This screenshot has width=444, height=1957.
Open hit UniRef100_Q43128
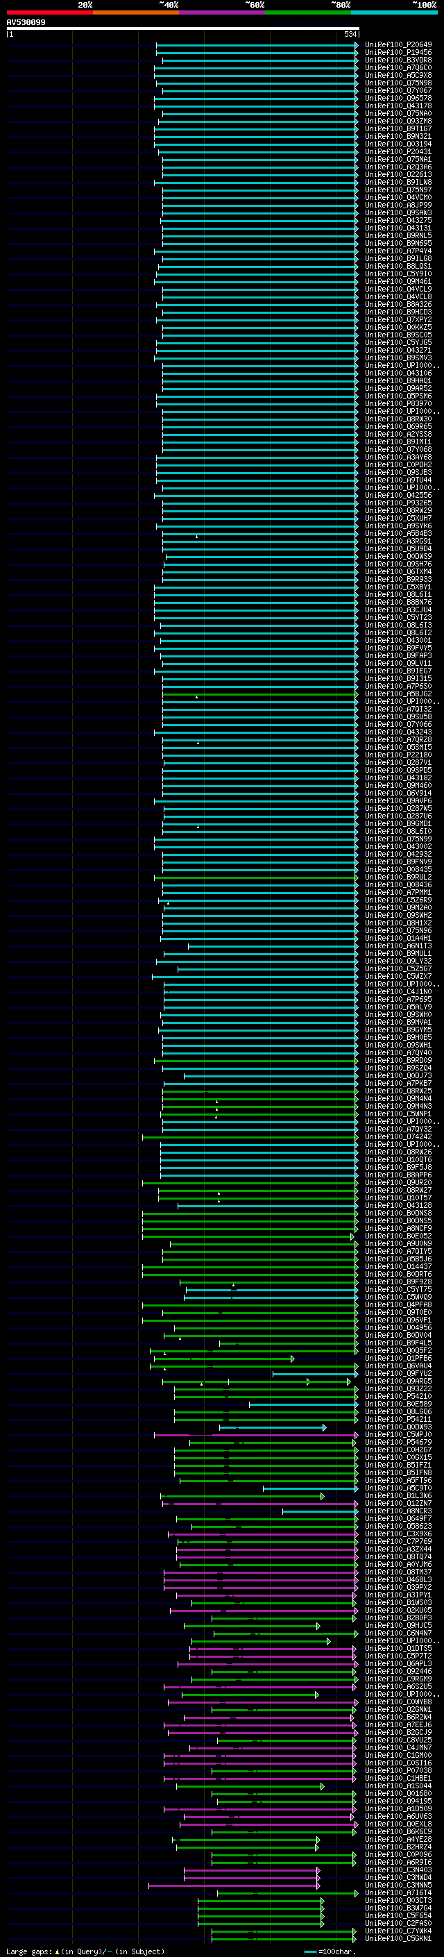click(x=398, y=1206)
